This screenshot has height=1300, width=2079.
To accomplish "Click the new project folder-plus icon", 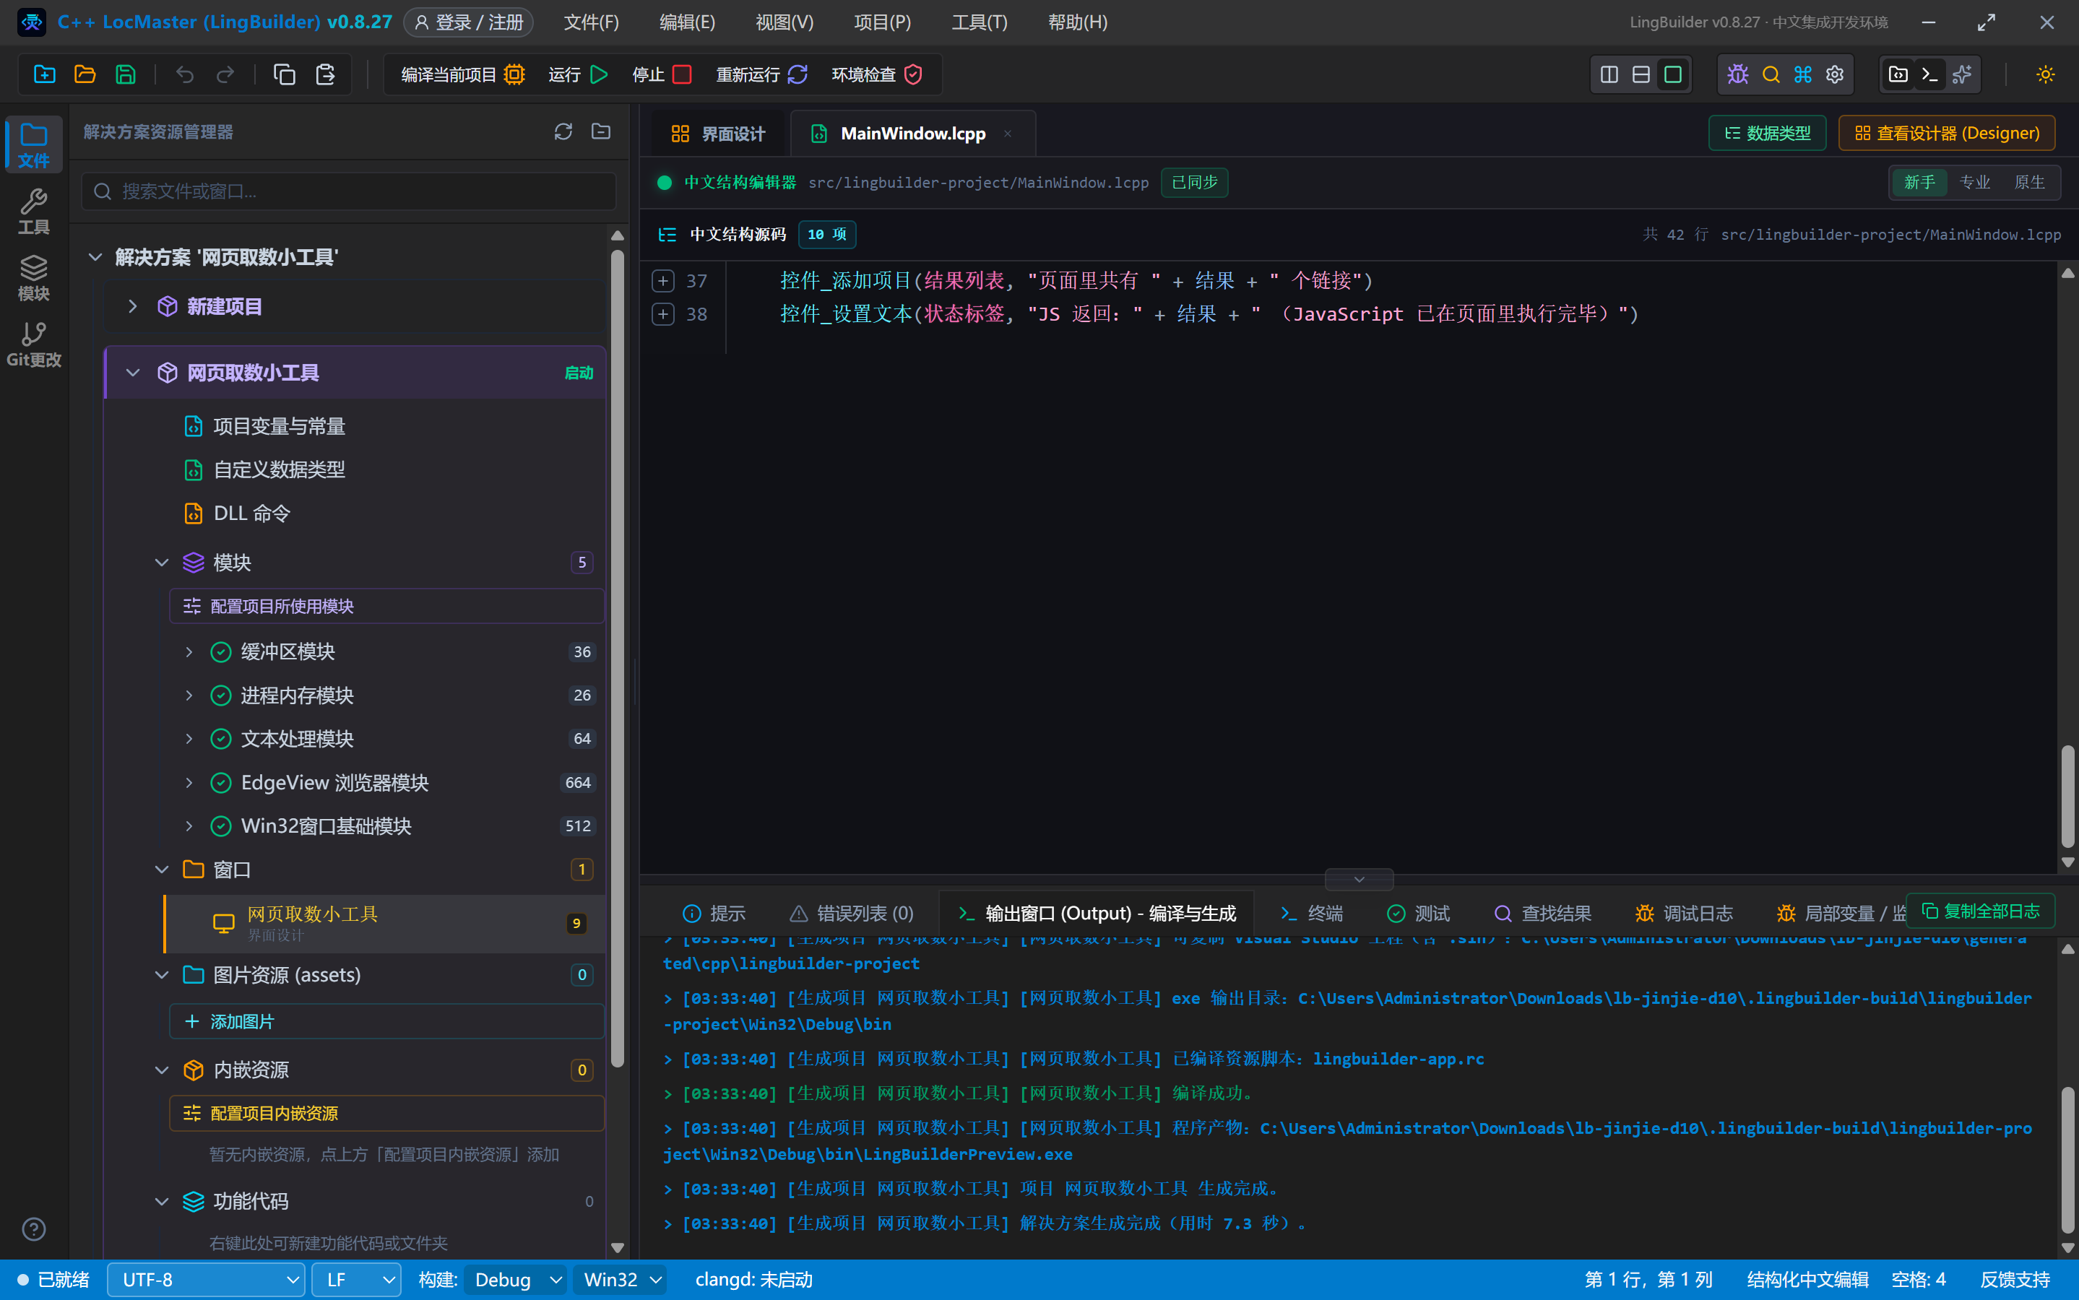I will point(45,75).
